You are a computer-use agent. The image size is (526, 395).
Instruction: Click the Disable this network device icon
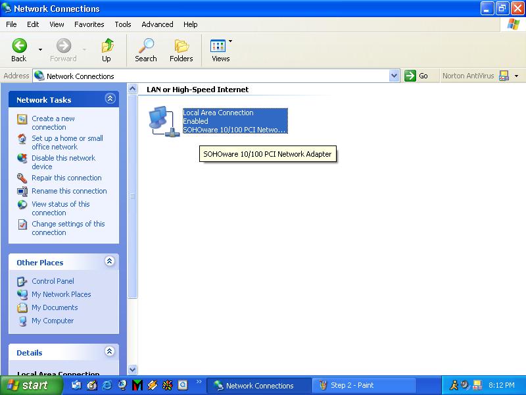[x=22, y=158]
